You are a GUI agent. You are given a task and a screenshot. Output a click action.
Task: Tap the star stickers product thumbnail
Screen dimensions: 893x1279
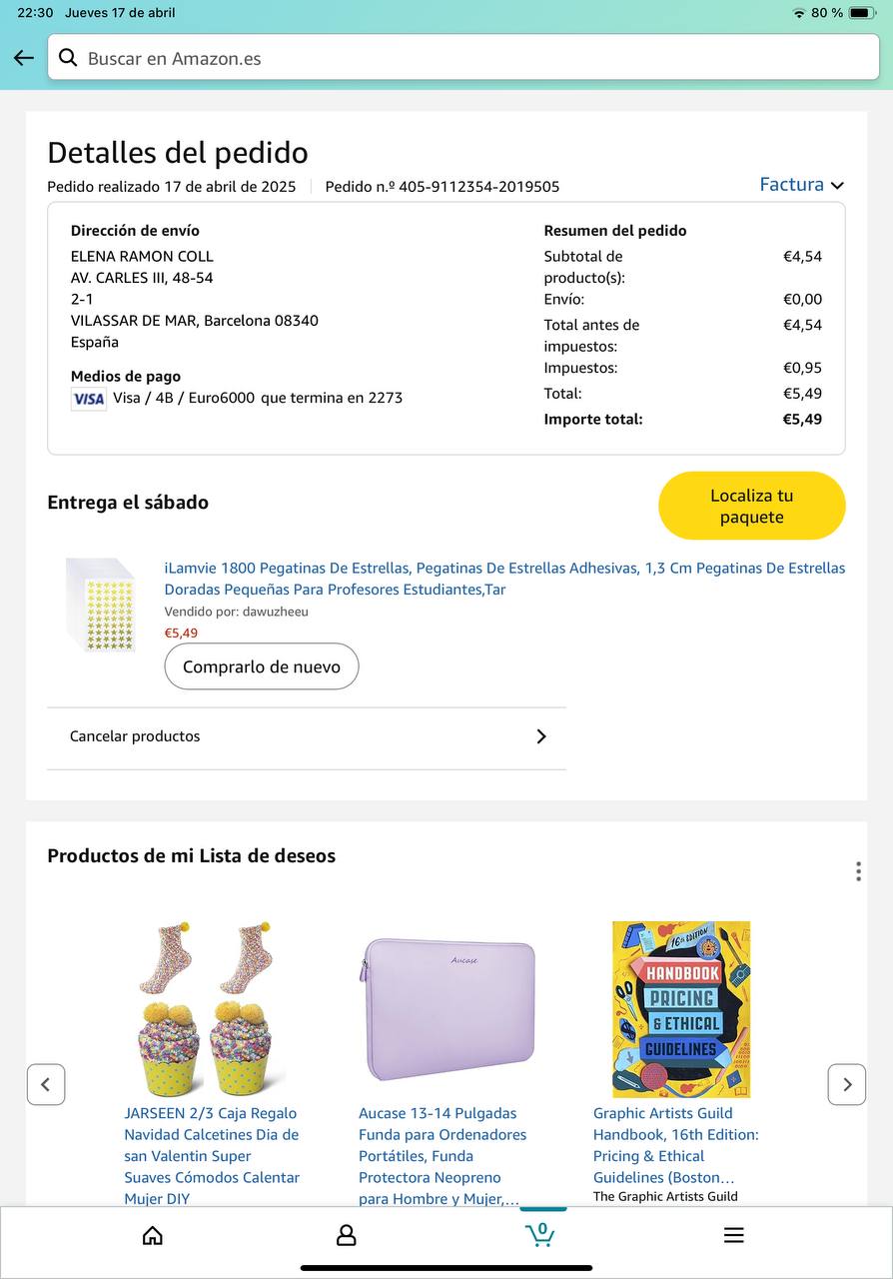[x=100, y=605]
